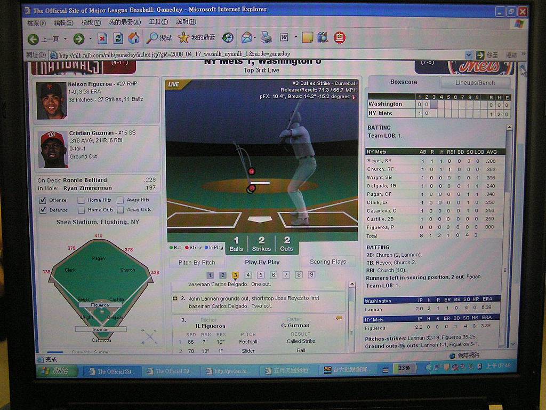546x410 pixels.
Task: Enable the Home Outs checkbox
Action: point(81,210)
